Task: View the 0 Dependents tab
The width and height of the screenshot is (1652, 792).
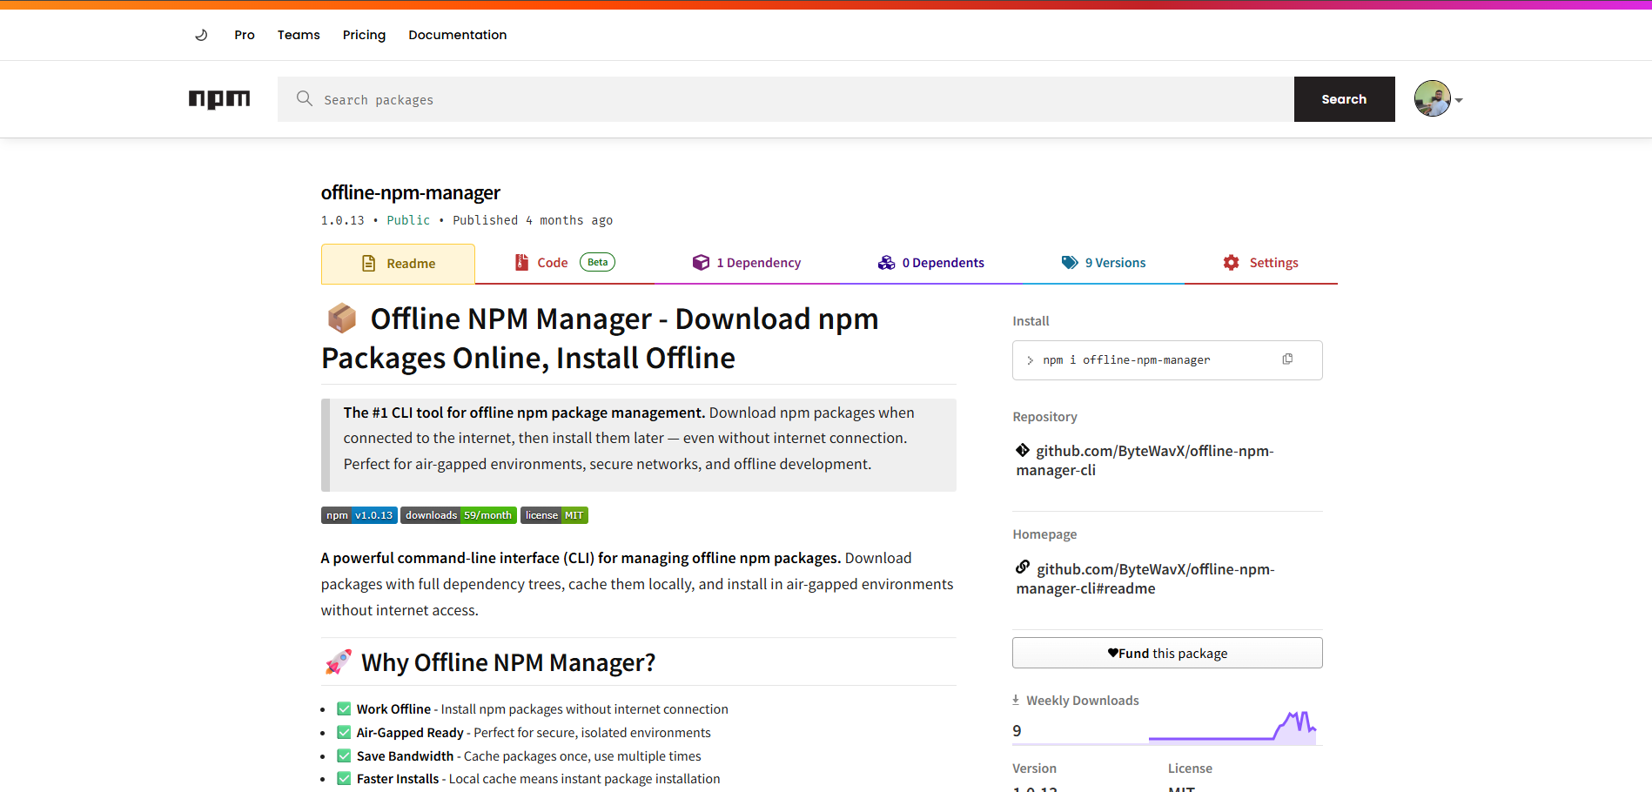Action: point(931,263)
